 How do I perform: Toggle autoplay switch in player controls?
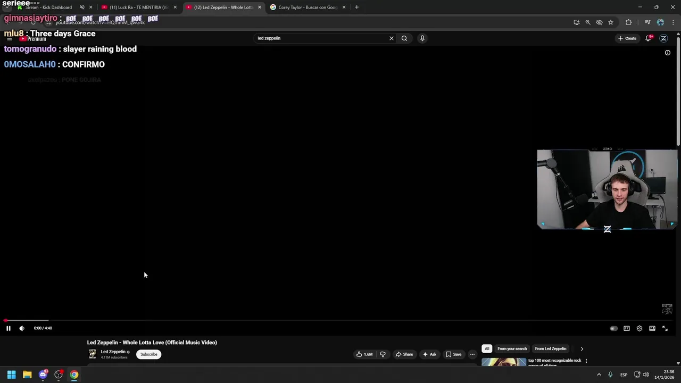coord(613,328)
